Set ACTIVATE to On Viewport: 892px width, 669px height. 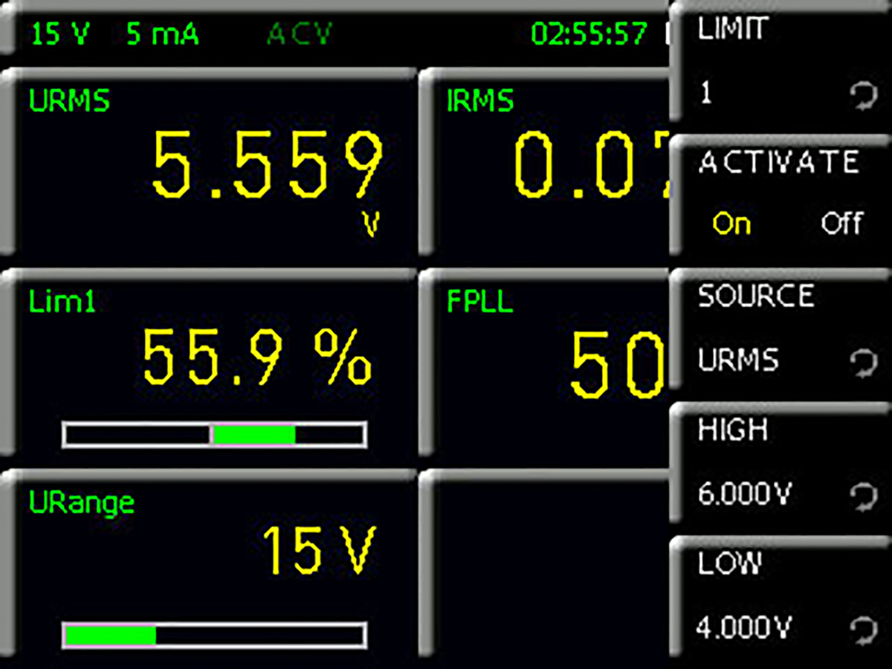(731, 224)
